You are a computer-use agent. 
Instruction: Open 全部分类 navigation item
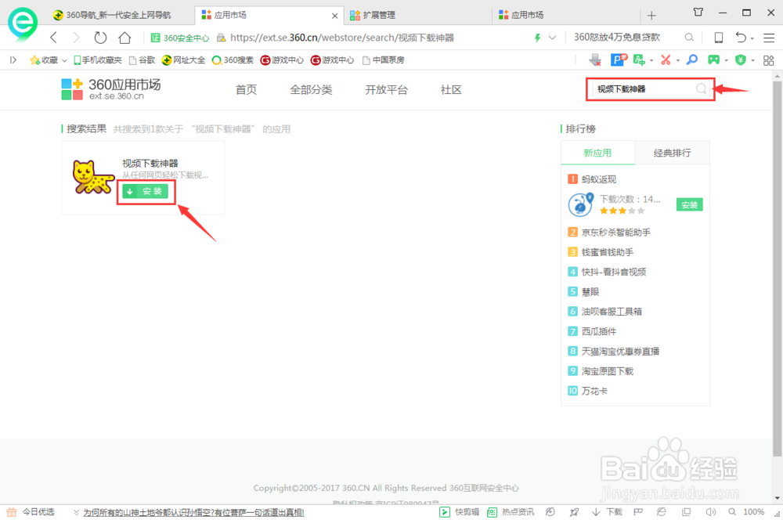pyautogui.click(x=311, y=90)
